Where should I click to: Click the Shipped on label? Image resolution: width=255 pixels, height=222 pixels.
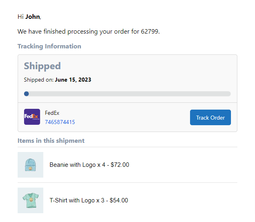38,80
